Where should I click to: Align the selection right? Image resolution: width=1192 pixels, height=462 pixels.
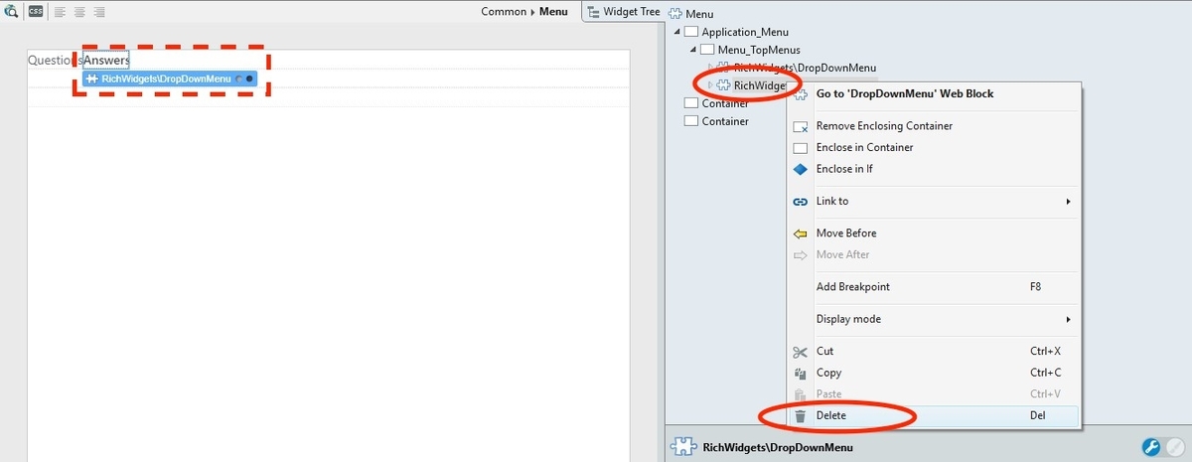click(x=99, y=12)
